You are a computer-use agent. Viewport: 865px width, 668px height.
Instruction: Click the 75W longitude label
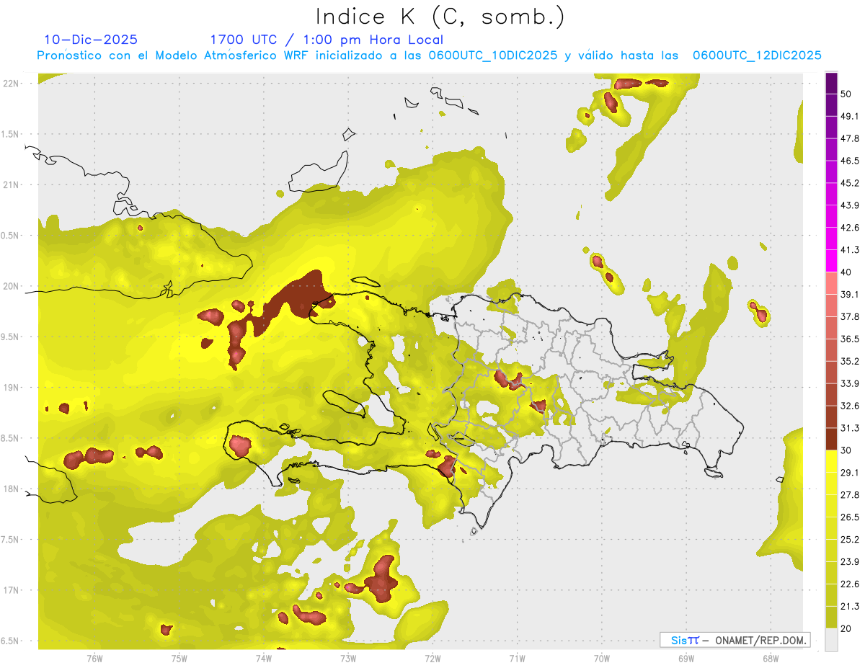tap(179, 659)
